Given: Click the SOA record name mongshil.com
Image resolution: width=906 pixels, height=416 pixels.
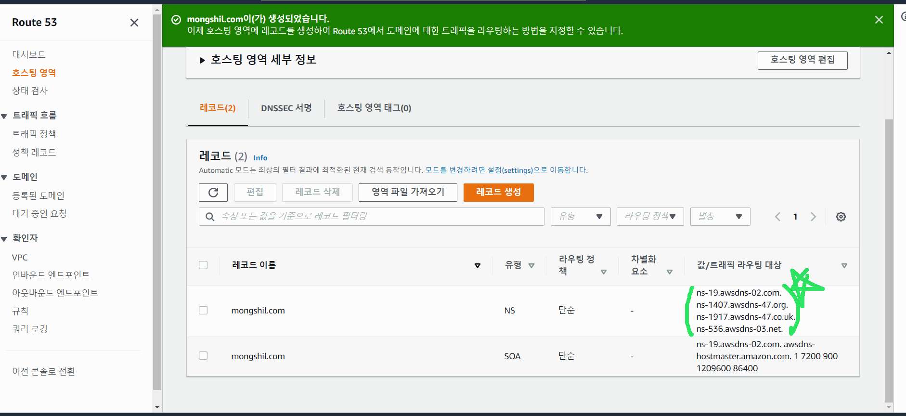Looking at the screenshot, I should coord(258,356).
